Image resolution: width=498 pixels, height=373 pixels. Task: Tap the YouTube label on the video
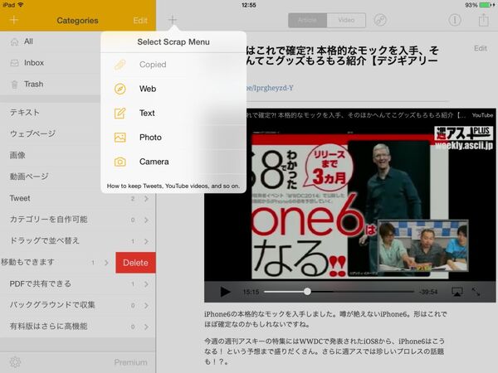[x=482, y=115]
